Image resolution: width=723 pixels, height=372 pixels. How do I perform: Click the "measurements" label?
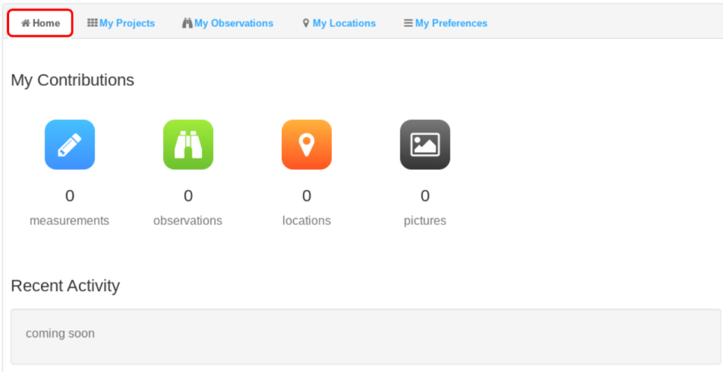(70, 221)
